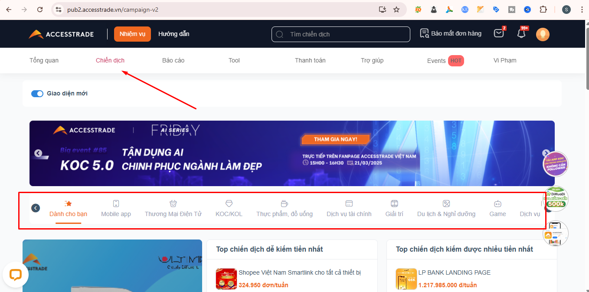Click the browser forward arrow
Viewport: 589px width, 292px height.
tap(24, 10)
